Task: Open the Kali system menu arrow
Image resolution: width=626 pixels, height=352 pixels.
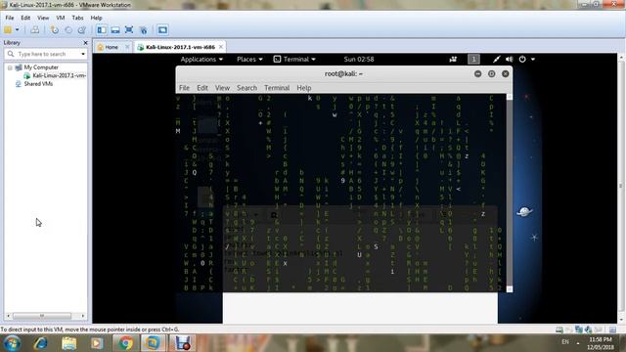Action: click(533, 60)
